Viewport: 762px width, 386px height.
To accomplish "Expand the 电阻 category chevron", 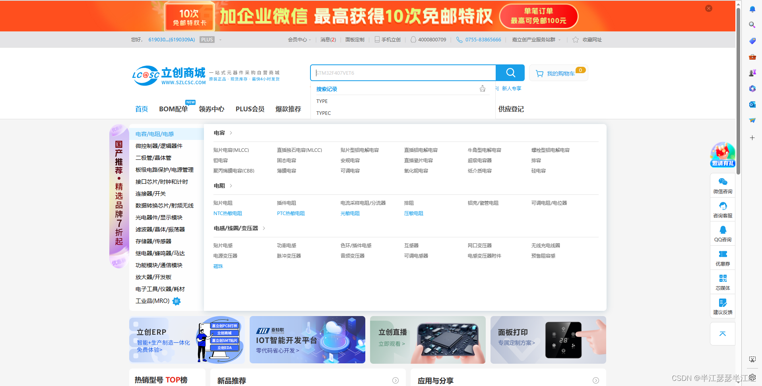I will tap(231, 186).
